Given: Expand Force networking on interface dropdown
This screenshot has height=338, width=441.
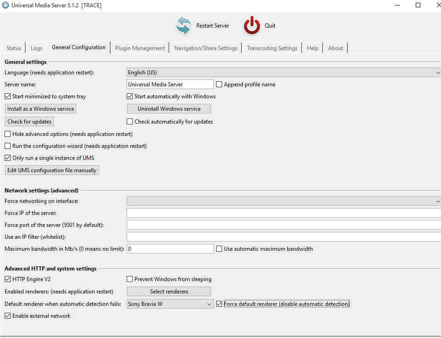Looking at the screenshot, I should click(x=284, y=201).
